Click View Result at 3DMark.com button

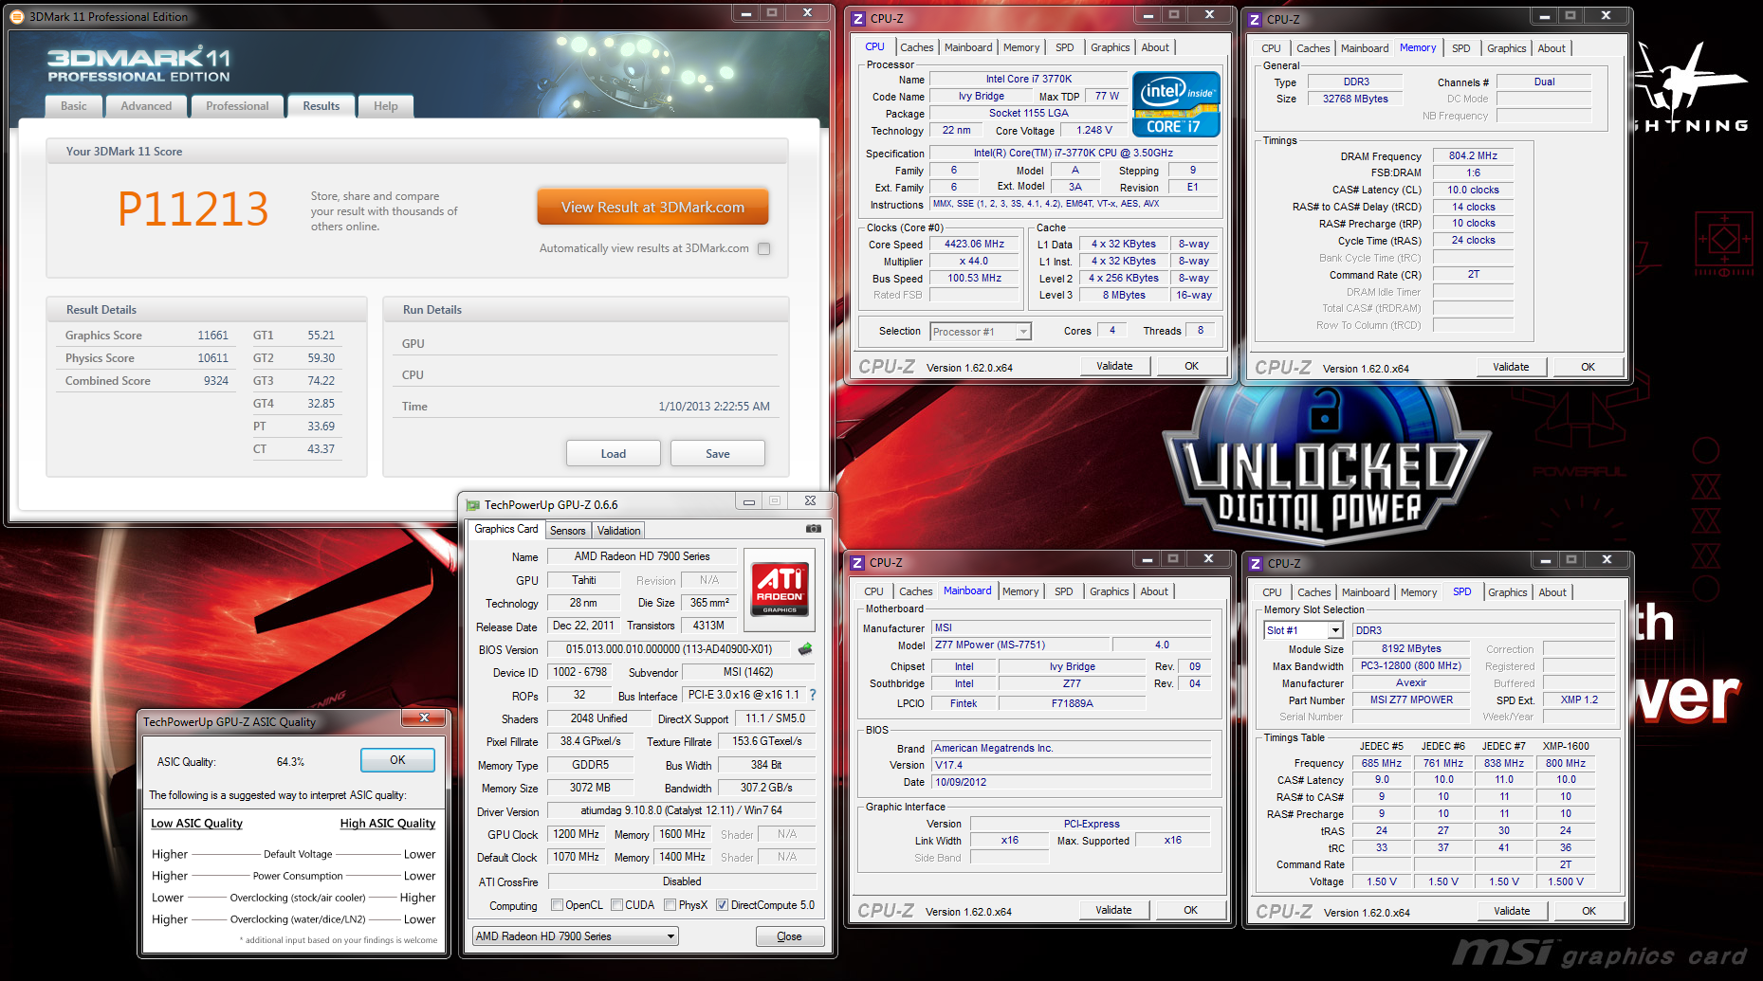(652, 208)
